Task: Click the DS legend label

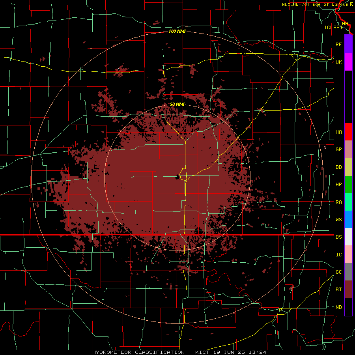Action: point(338,237)
